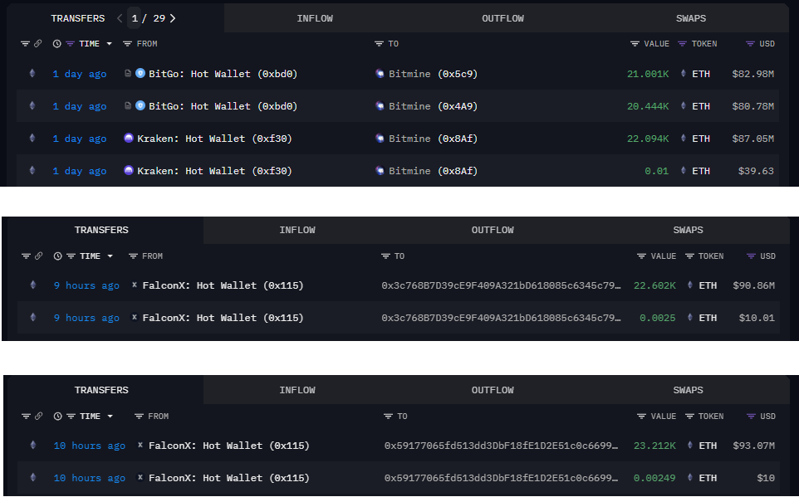Click clock icon in bottom panel header
799x497 pixels.
(57, 416)
